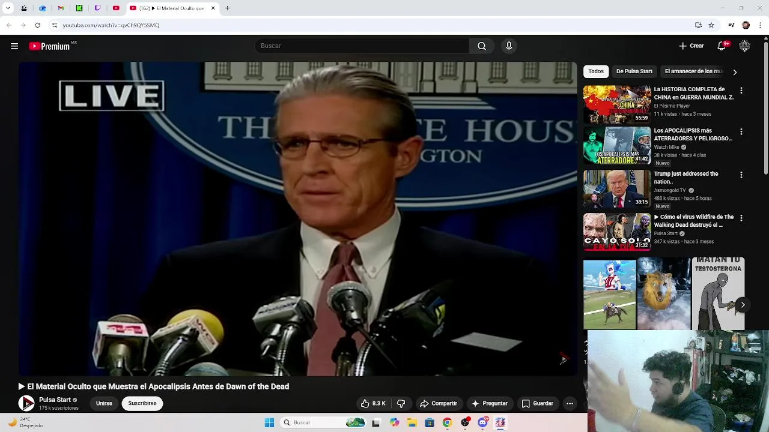
Task: Click the browser address bar URL
Action: click(x=111, y=25)
